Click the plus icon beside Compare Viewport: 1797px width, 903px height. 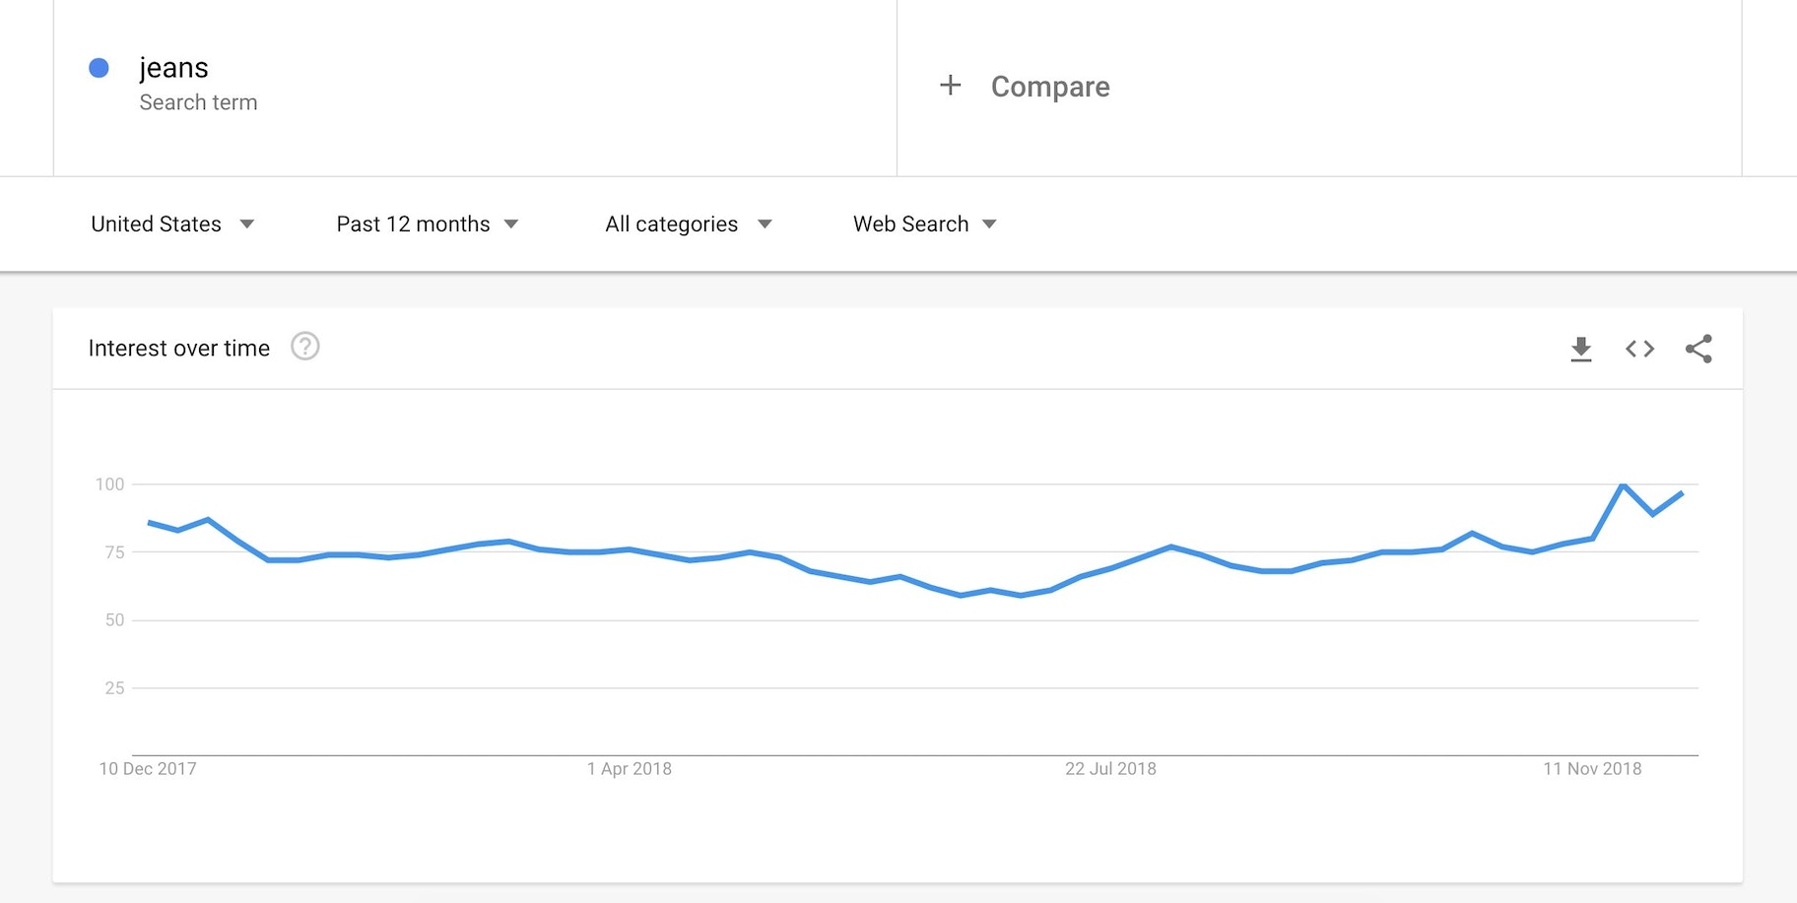point(950,86)
